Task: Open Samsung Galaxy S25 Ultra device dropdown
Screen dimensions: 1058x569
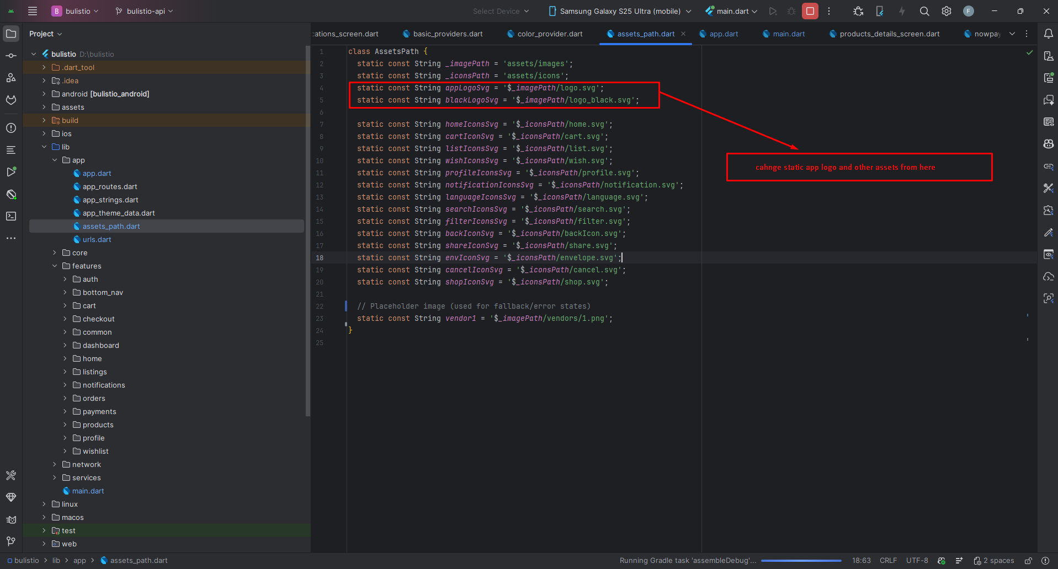Action: click(620, 11)
